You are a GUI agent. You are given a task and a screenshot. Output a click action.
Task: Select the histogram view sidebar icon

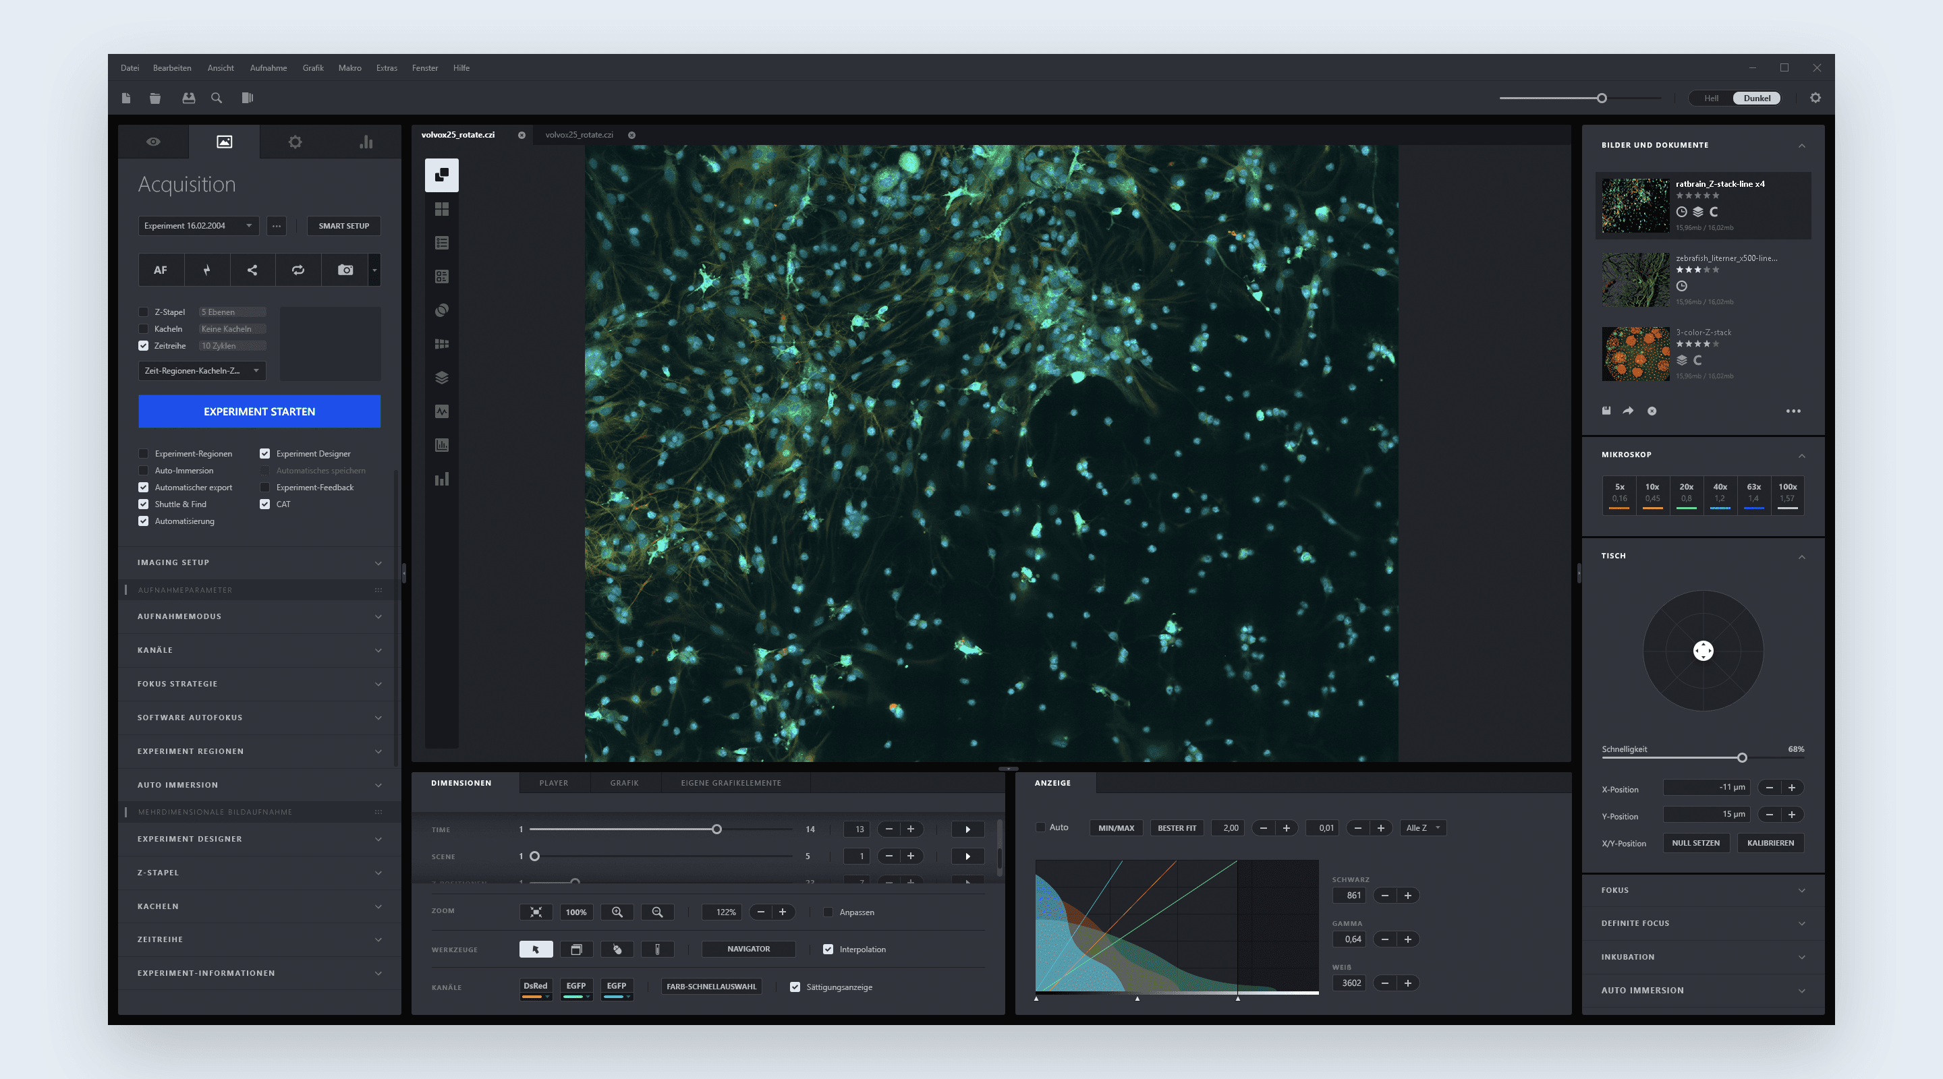coord(442,445)
